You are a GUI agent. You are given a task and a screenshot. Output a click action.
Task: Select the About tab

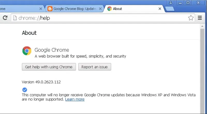pyautogui.click(x=132, y=9)
